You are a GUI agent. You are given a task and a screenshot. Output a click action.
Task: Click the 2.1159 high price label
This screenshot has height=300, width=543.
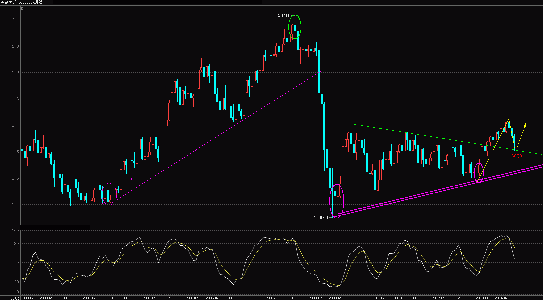pyautogui.click(x=284, y=16)
